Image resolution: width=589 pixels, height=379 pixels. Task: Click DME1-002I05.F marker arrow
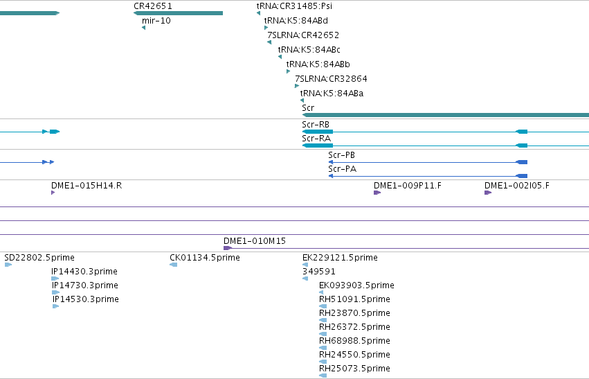coord(488,193)
